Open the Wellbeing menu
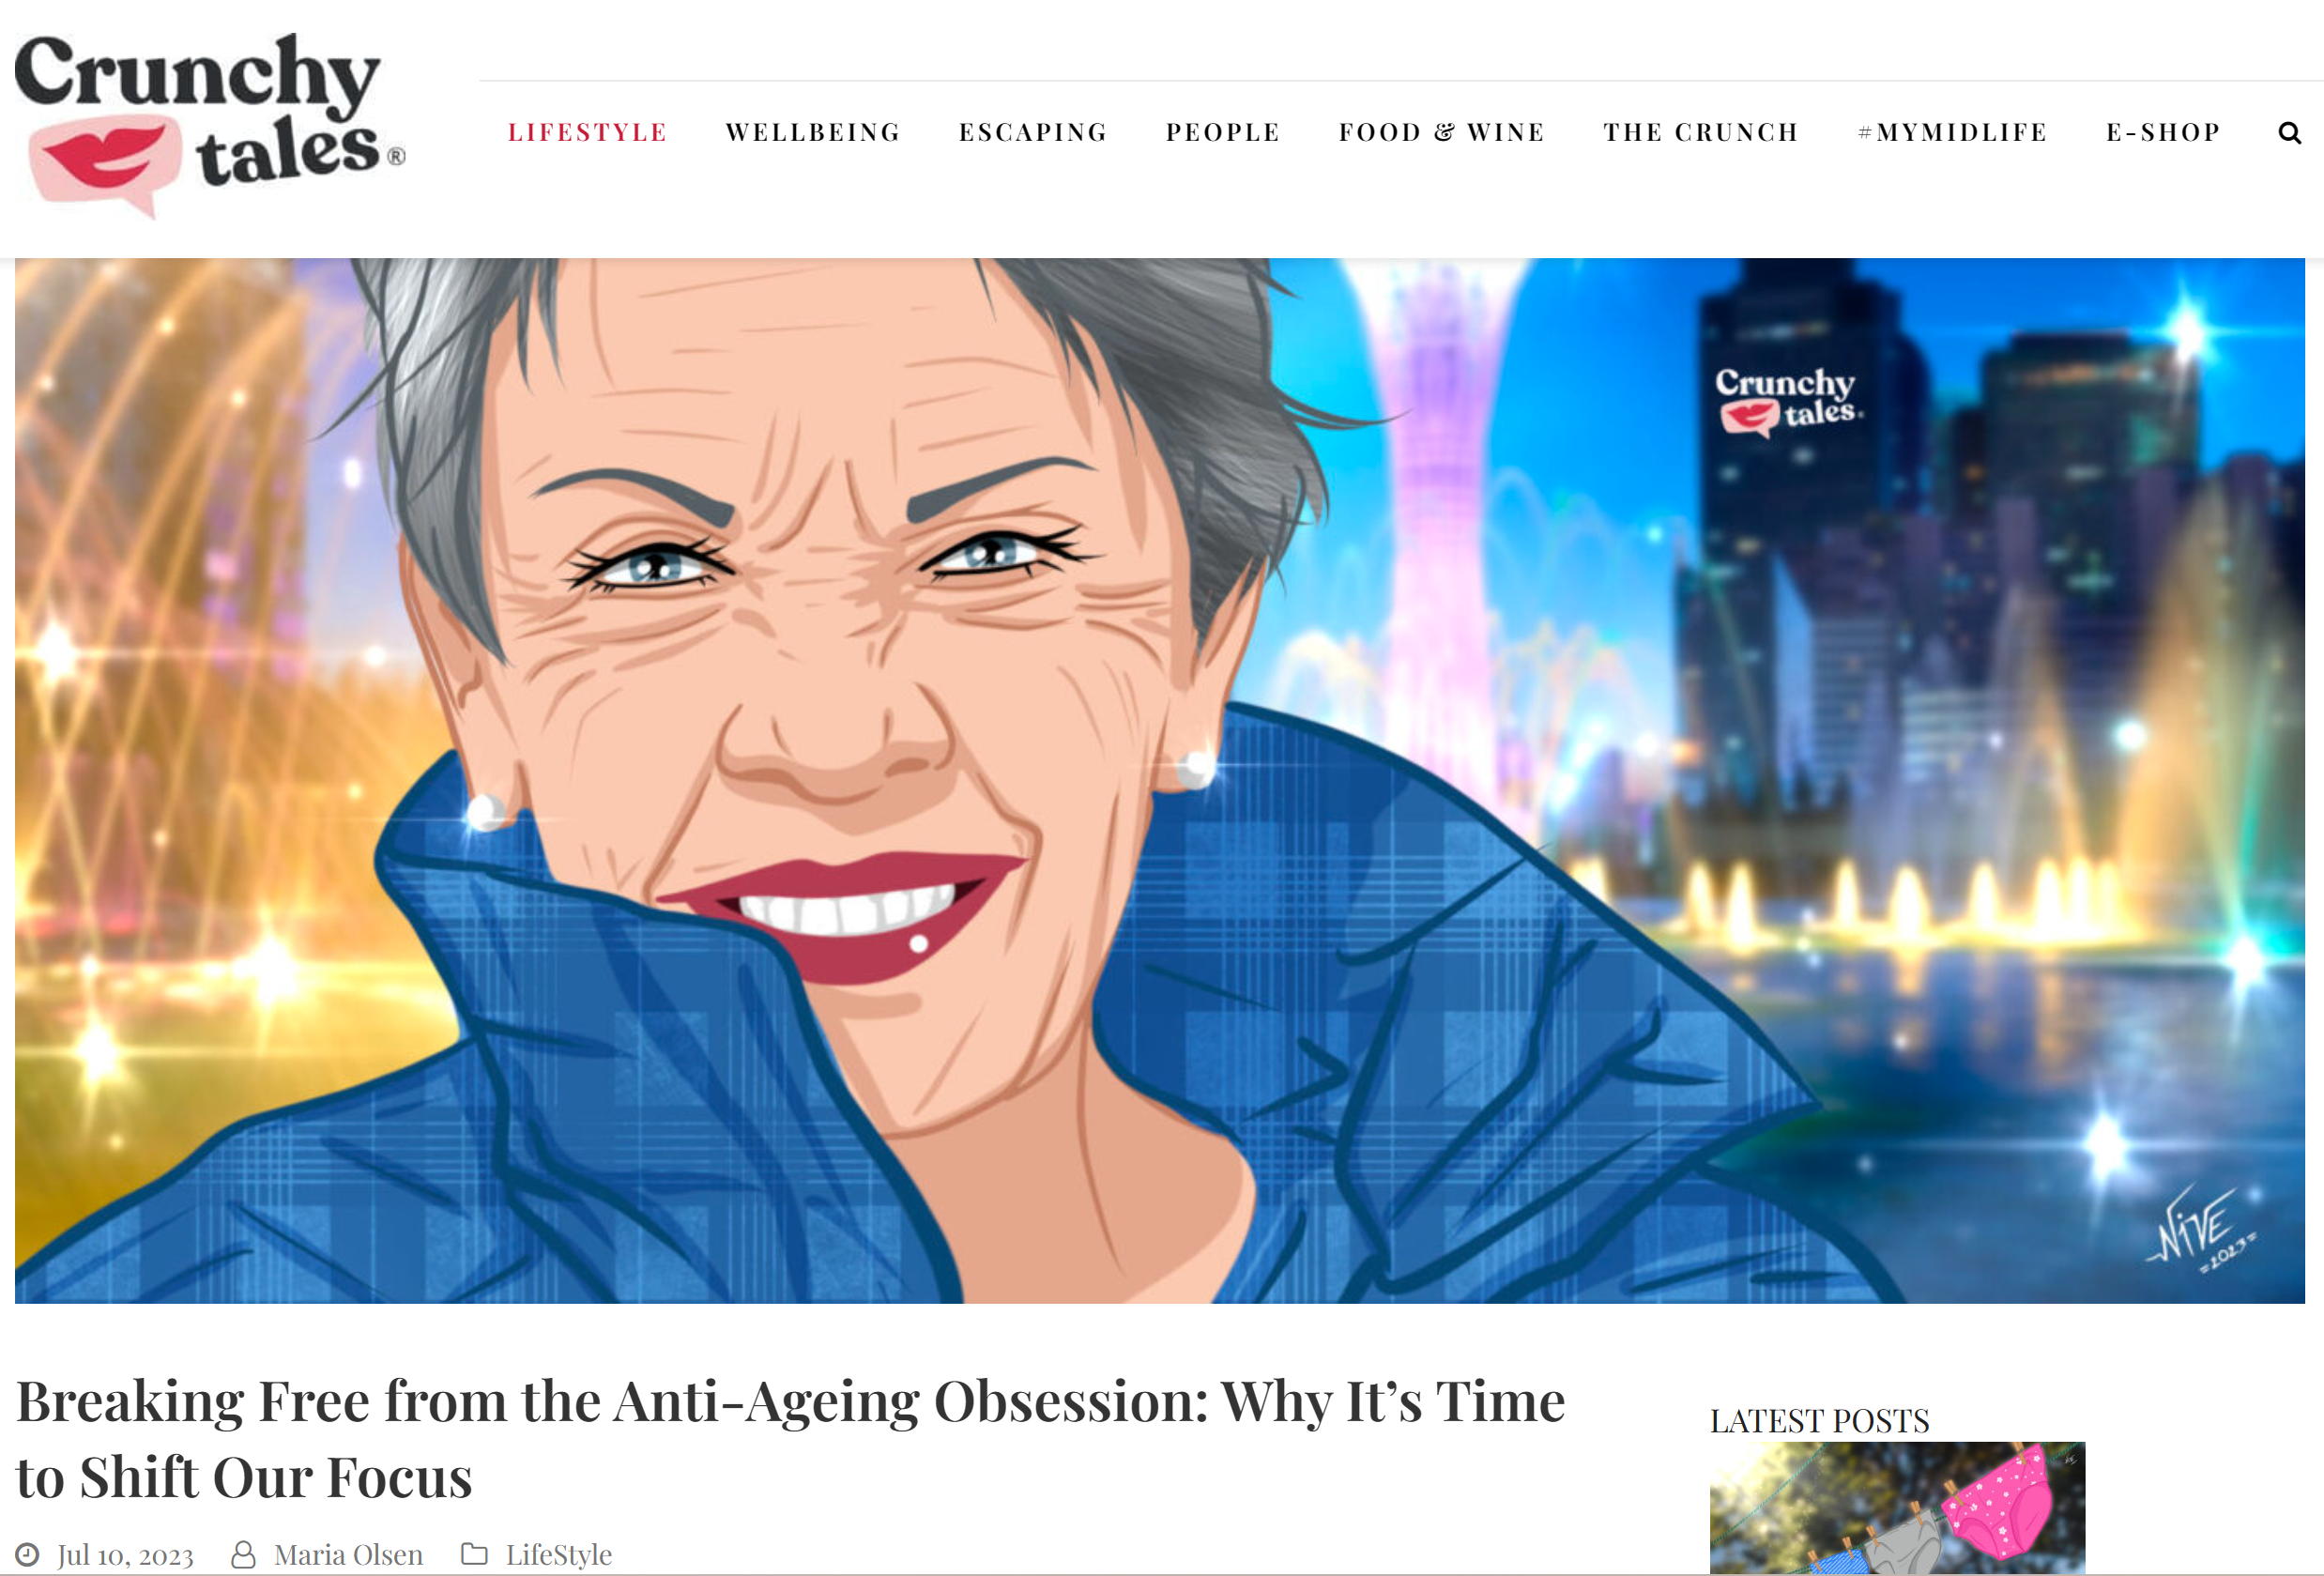Viewport: 2324px width, 1576px height. pos(813,133)
